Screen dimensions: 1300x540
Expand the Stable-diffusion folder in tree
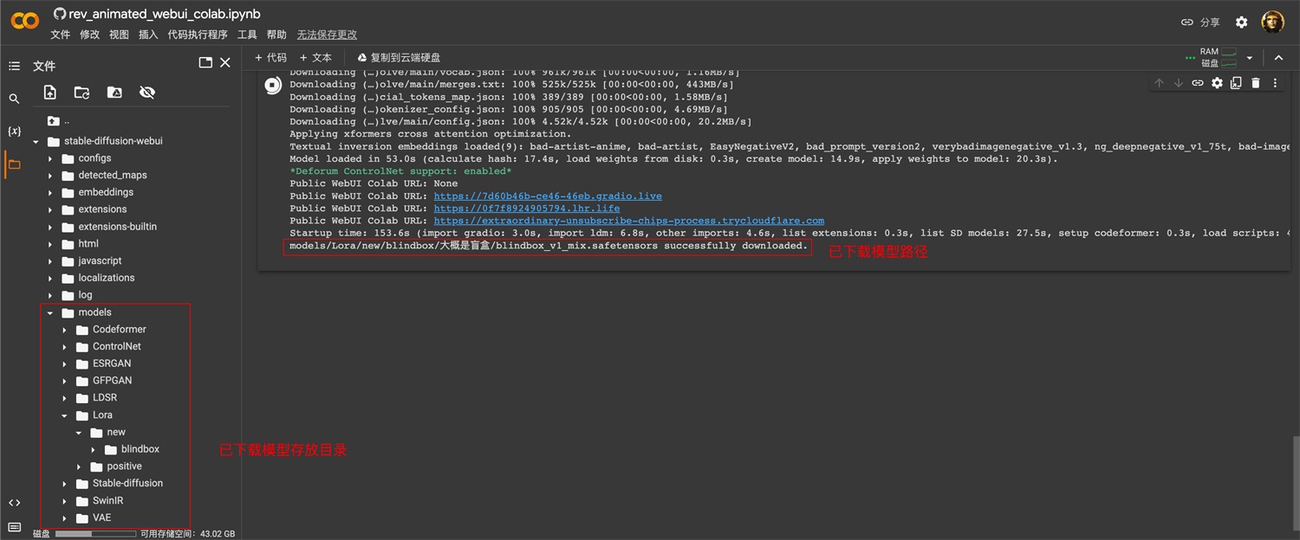[65, 484]
